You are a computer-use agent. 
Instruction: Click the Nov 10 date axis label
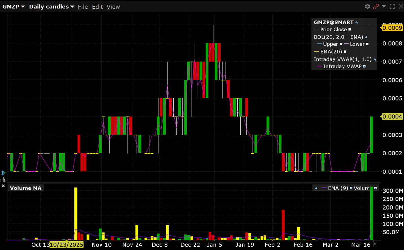pyautogui.click(x=102, y=245)
